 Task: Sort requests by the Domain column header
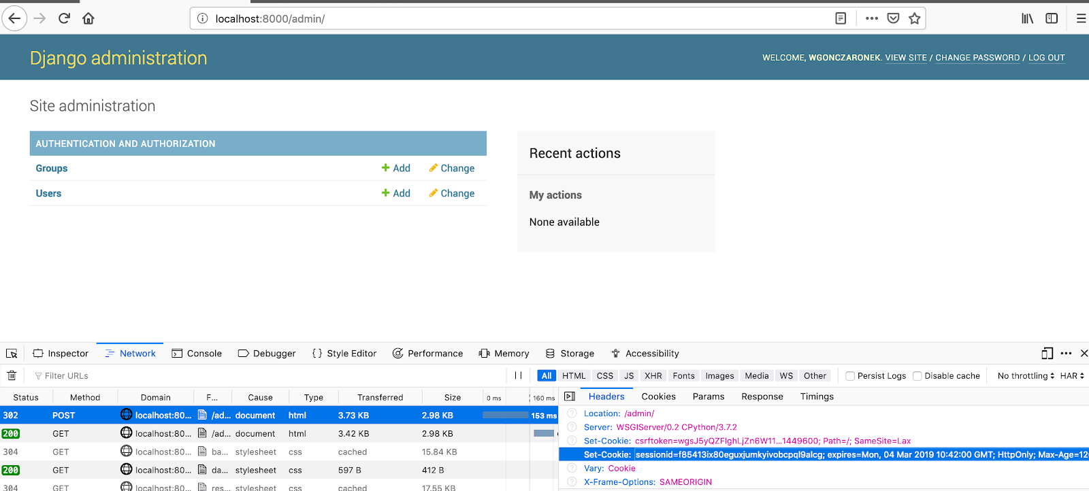pyautogui.click(x=156, y=397)
